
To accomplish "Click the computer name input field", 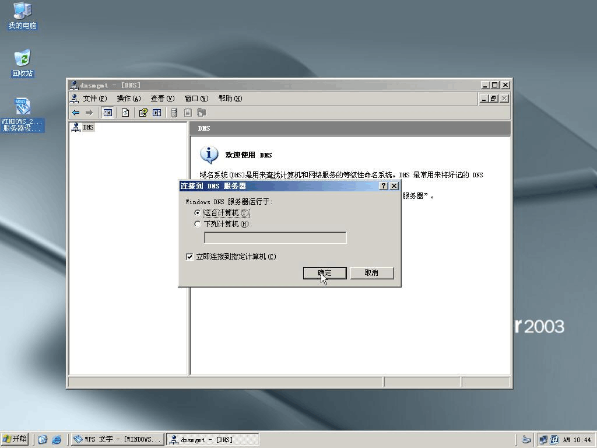I will tap(275, 237).
